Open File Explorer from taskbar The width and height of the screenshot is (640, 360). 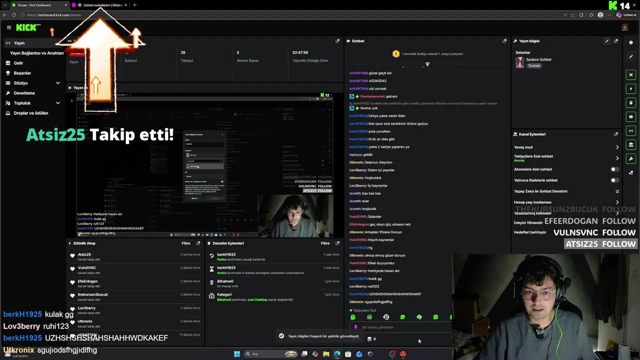[326, 354]
